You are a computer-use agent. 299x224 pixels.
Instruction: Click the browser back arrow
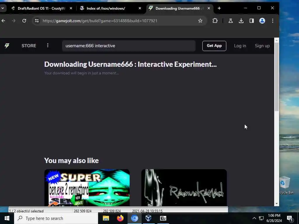click(4, 21)
